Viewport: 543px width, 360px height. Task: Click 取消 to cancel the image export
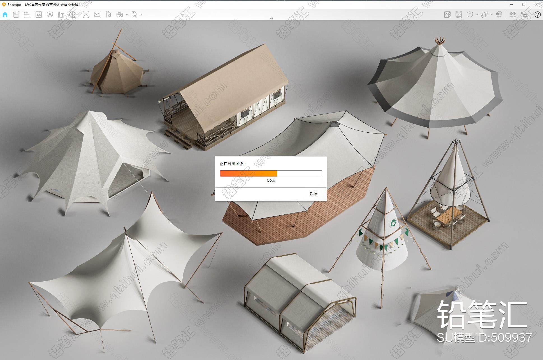coord(313,194)
